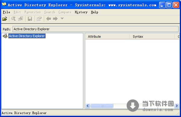Click the horizontal scrollbar right arrow
The height and width of the screenshot is (117, 181).
[x=176, y=106]
